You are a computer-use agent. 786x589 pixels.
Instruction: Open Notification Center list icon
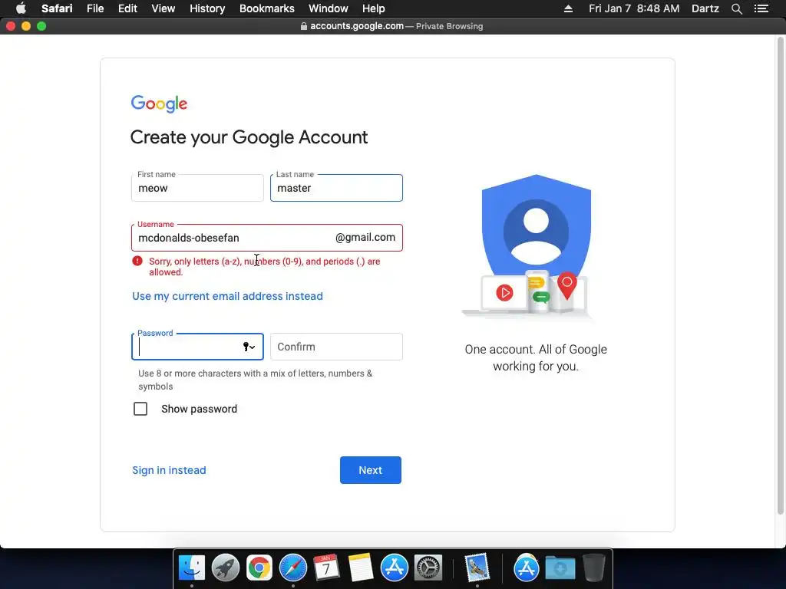tap(761, 8)
